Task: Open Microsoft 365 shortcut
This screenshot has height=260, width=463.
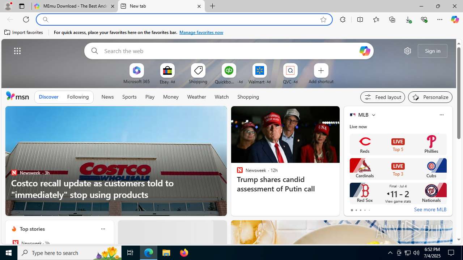Action: tap(136, 74)
